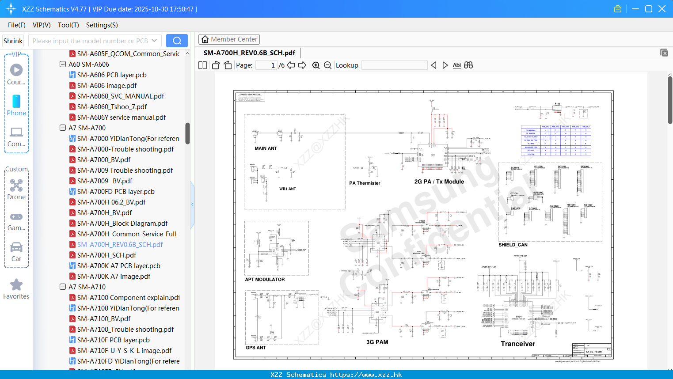This screenshot has width=673, height=379.
Task: Open the File(F) menu
Action: 17,25
